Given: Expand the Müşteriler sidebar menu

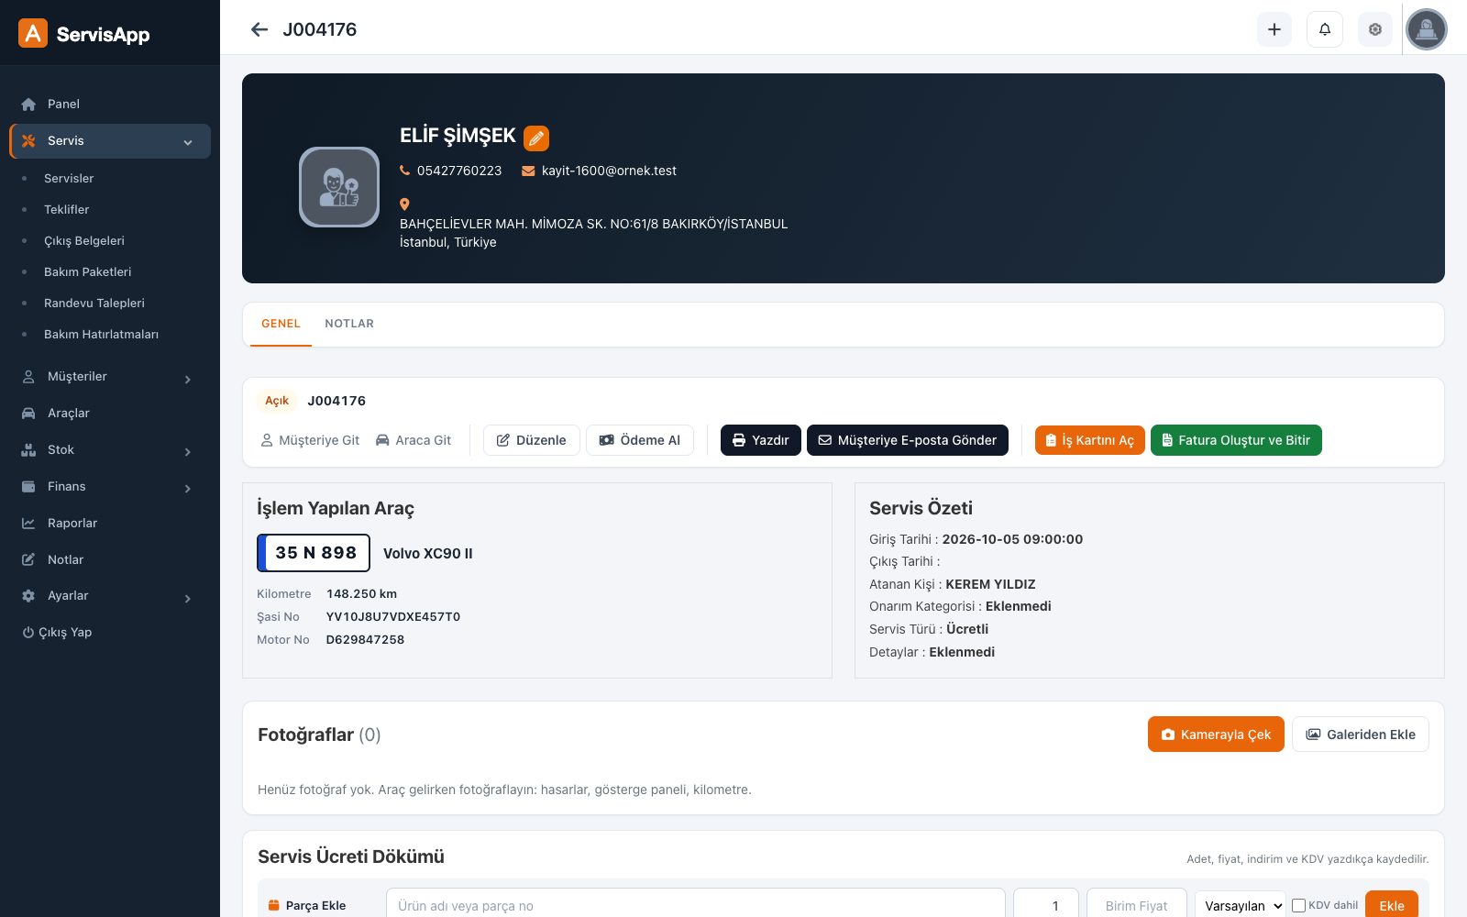Looking at the screenshot, I should point(110,377).
